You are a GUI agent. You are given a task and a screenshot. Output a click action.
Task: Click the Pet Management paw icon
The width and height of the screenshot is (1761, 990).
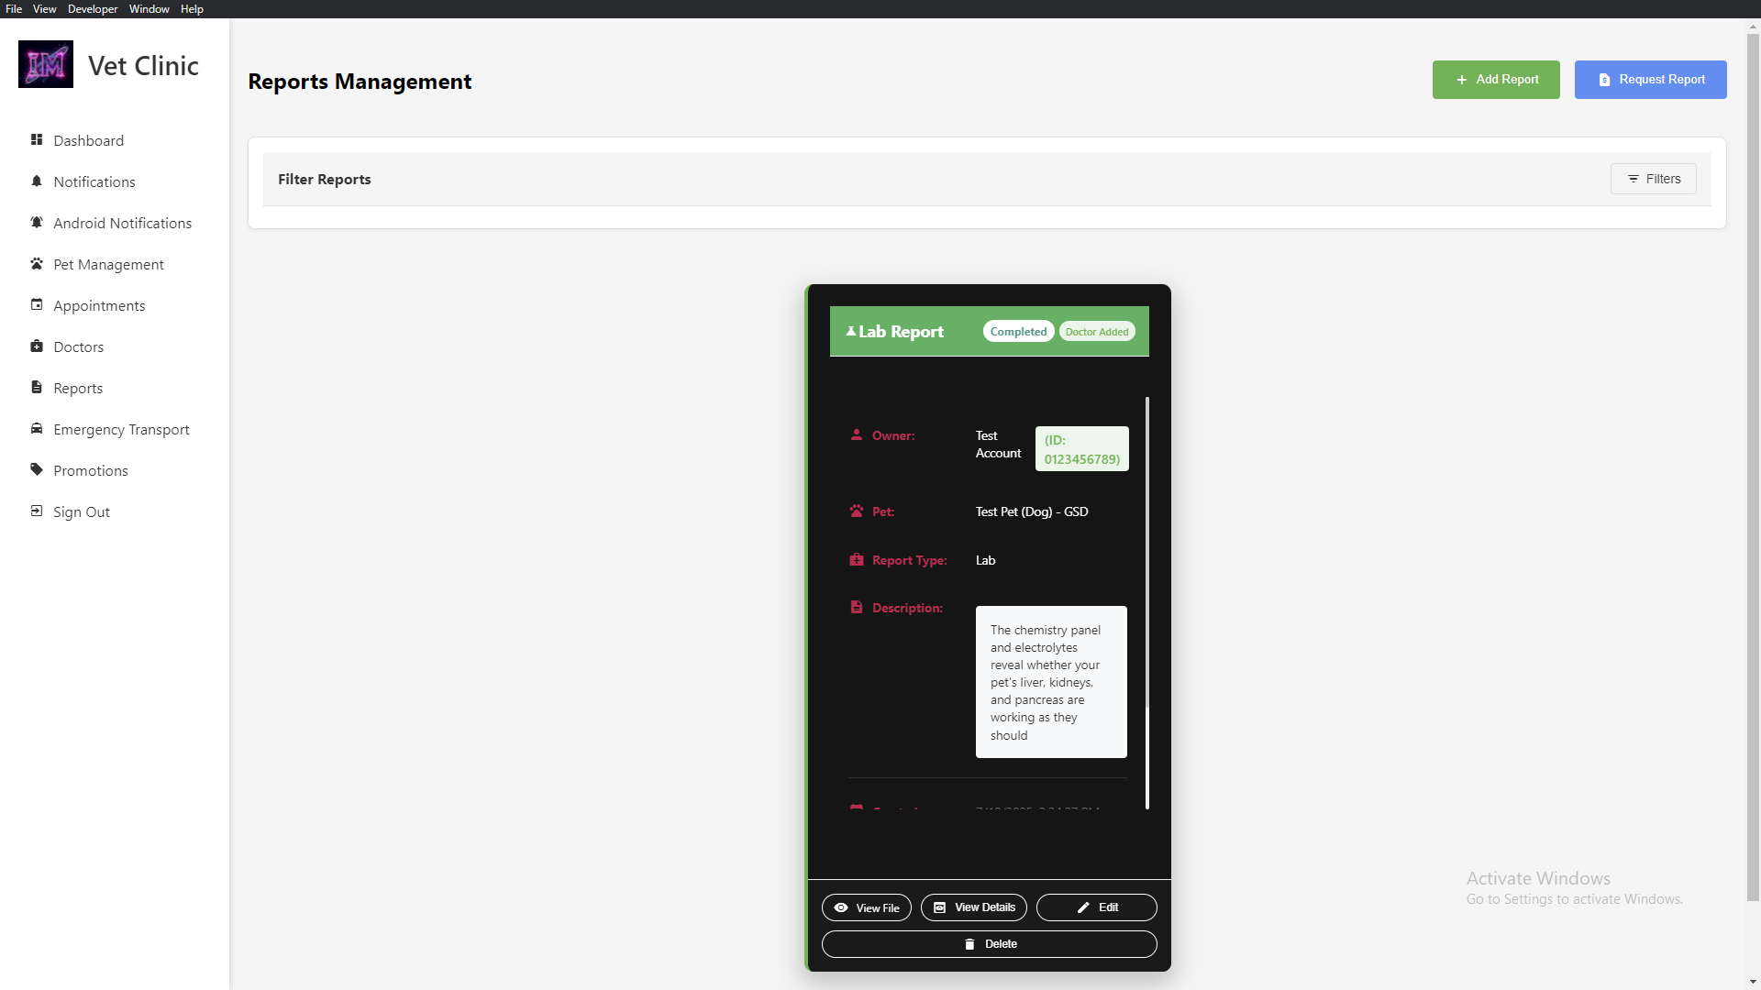37,264
